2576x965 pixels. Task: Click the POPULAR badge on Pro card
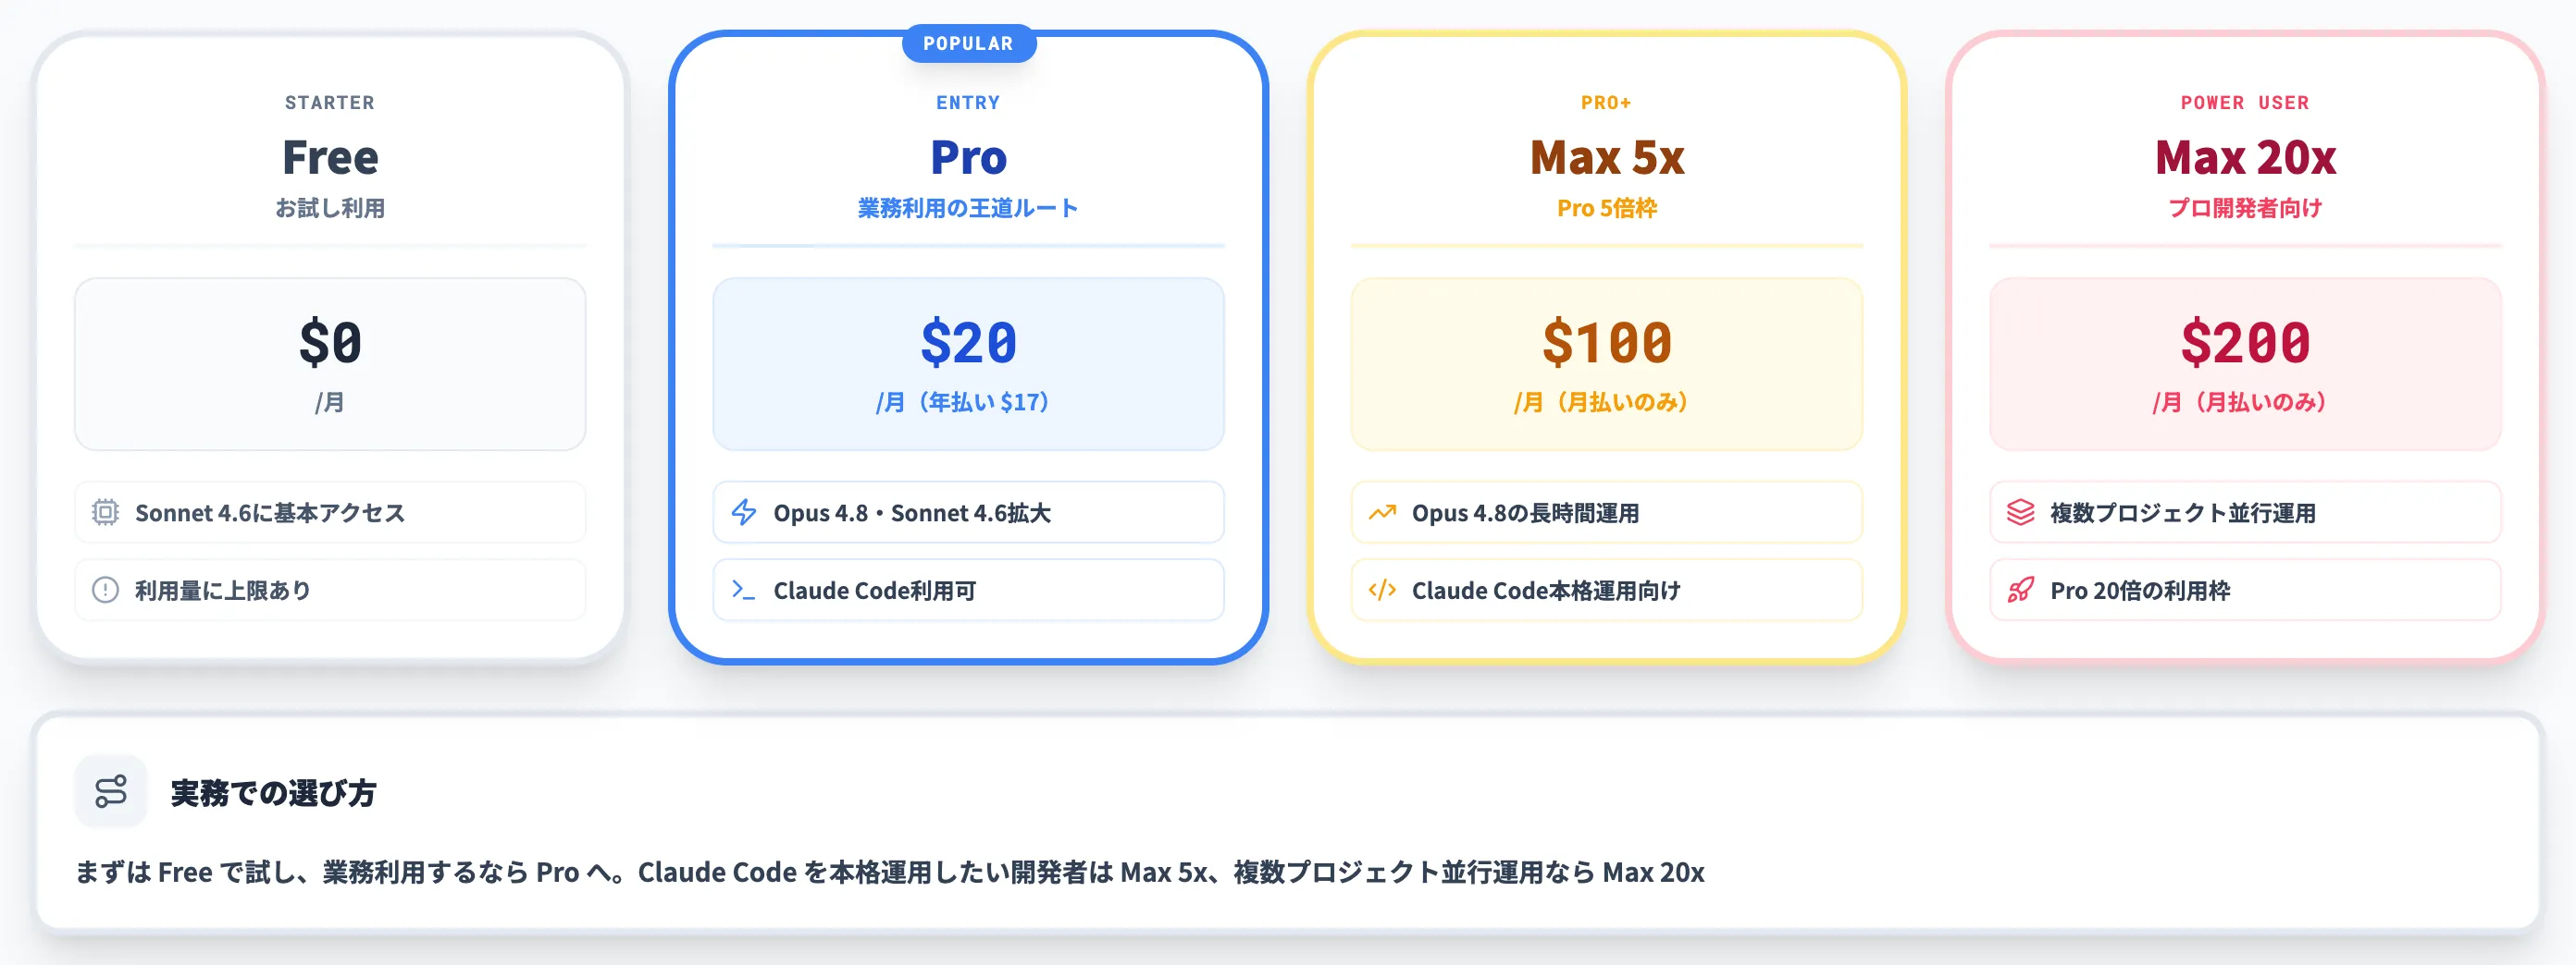pos(968,44)
